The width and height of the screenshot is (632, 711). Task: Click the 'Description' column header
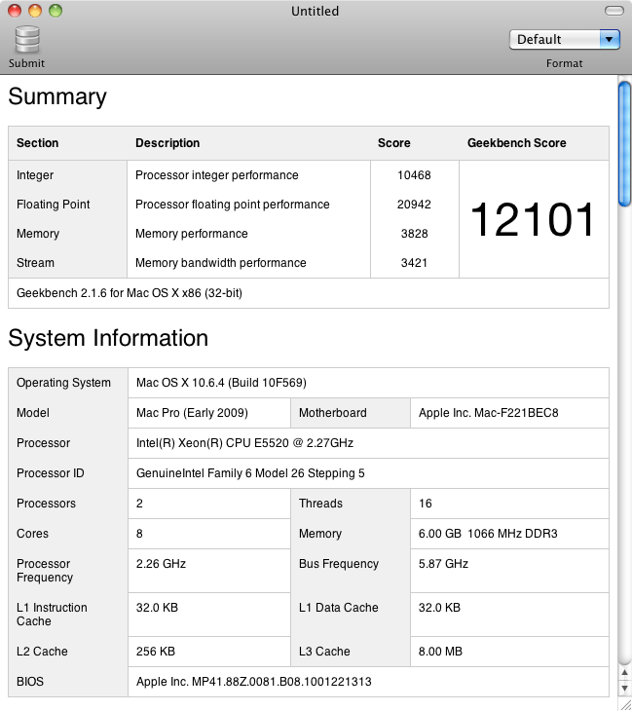[x=167, y=143]
